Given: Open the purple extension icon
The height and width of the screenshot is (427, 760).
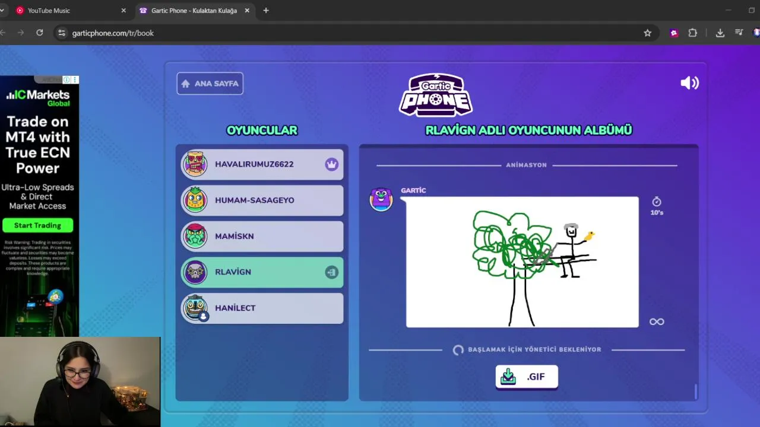Looking at the screenshot, I should pos(674,33).
